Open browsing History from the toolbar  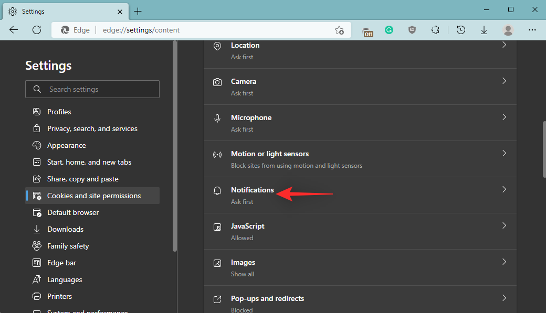pyautogui.click(x=461, y=30)
